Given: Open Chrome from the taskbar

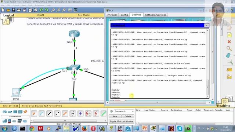Looking at the screenshot, I should [x=32, y=129].
